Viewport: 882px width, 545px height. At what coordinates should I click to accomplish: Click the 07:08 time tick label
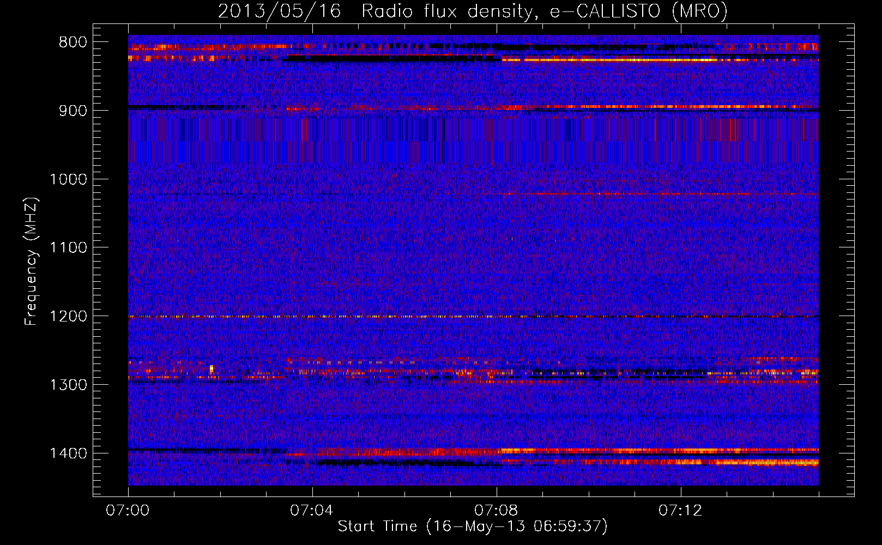[x=496, y=511]
